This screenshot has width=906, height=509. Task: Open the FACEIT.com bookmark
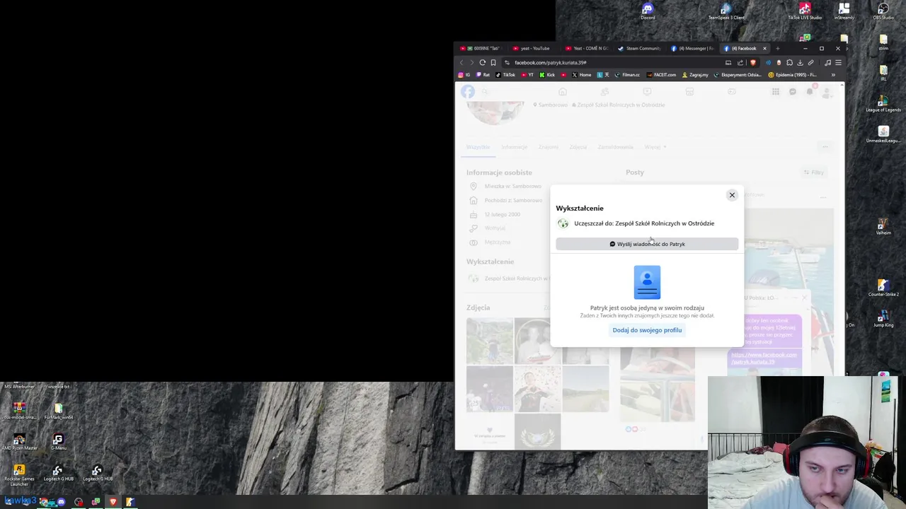coord(661,74)
